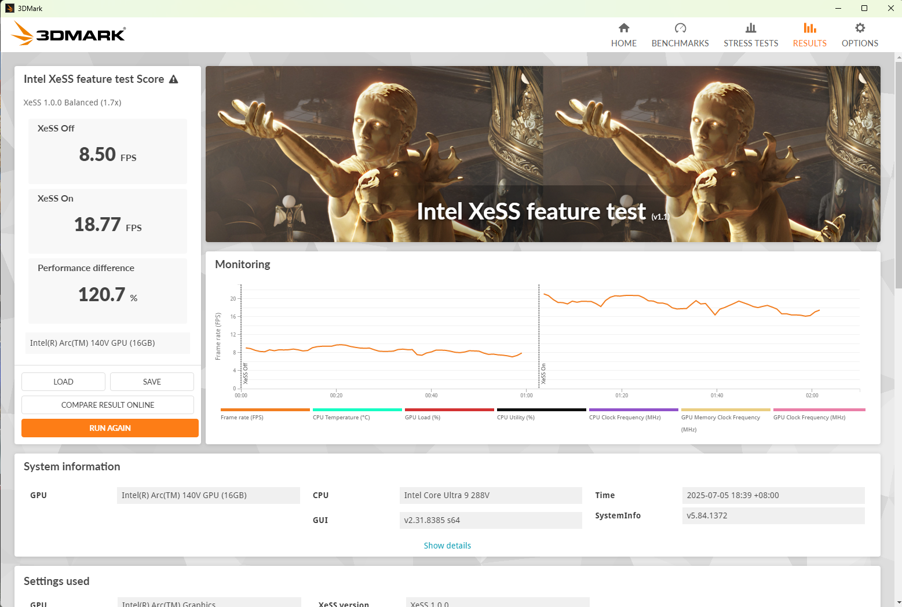Click the Benchmarks gauge icon
The image size is (902, 607).
680,28
